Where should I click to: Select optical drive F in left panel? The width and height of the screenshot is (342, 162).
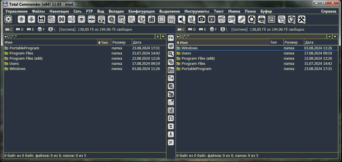[41, 29]
